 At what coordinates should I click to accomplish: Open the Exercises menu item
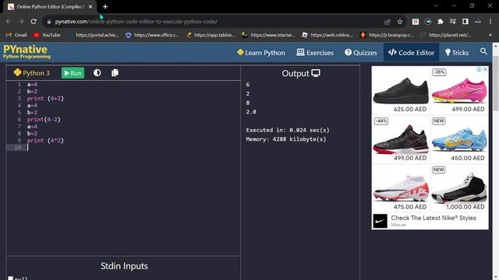[x=315, y=53]
